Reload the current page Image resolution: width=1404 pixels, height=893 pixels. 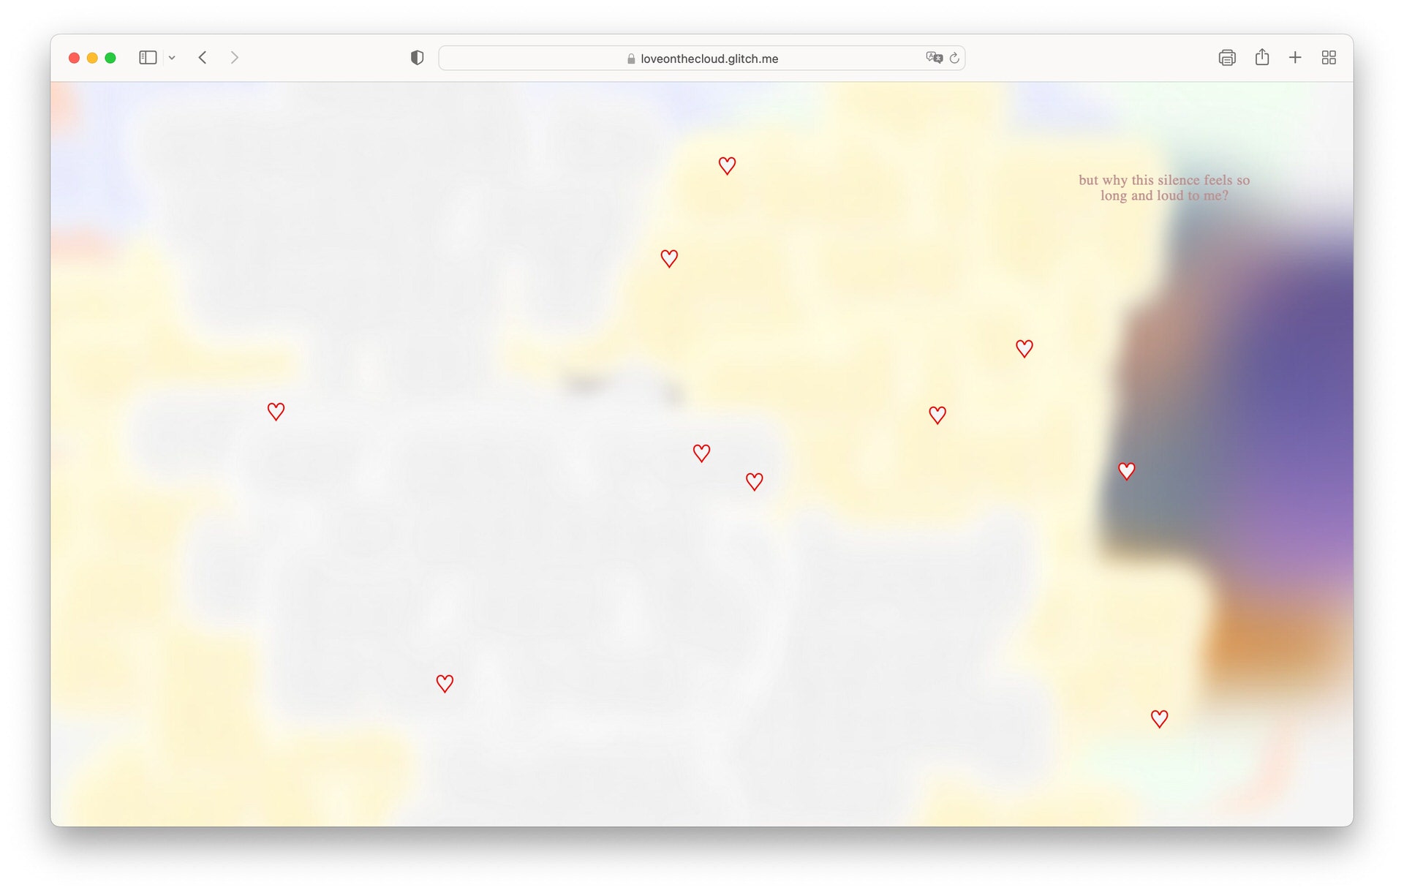coord(954,58)
